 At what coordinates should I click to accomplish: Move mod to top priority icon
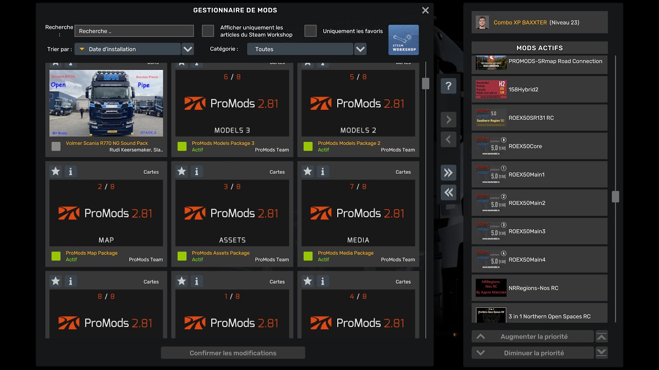click(601, 337)
